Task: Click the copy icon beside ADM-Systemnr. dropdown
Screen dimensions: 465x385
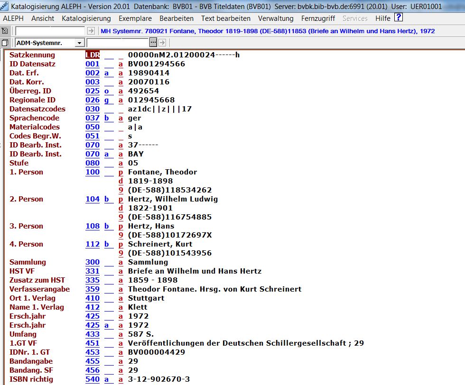Action: pyautogui.click(x=5, y=43)
